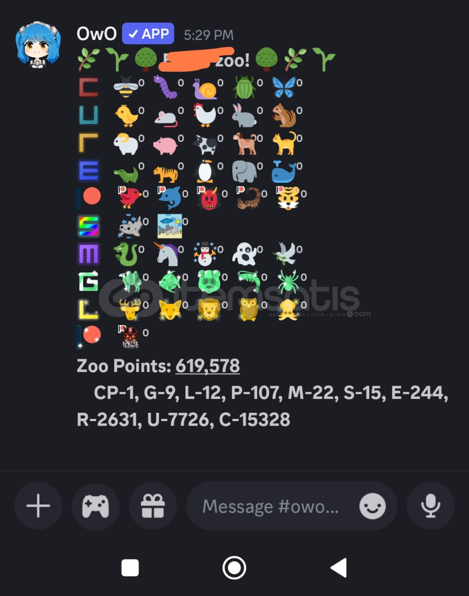The height and width of the screenshot is (596, 469).
Task: Tap the blue whale emoji
Action: 284,172
